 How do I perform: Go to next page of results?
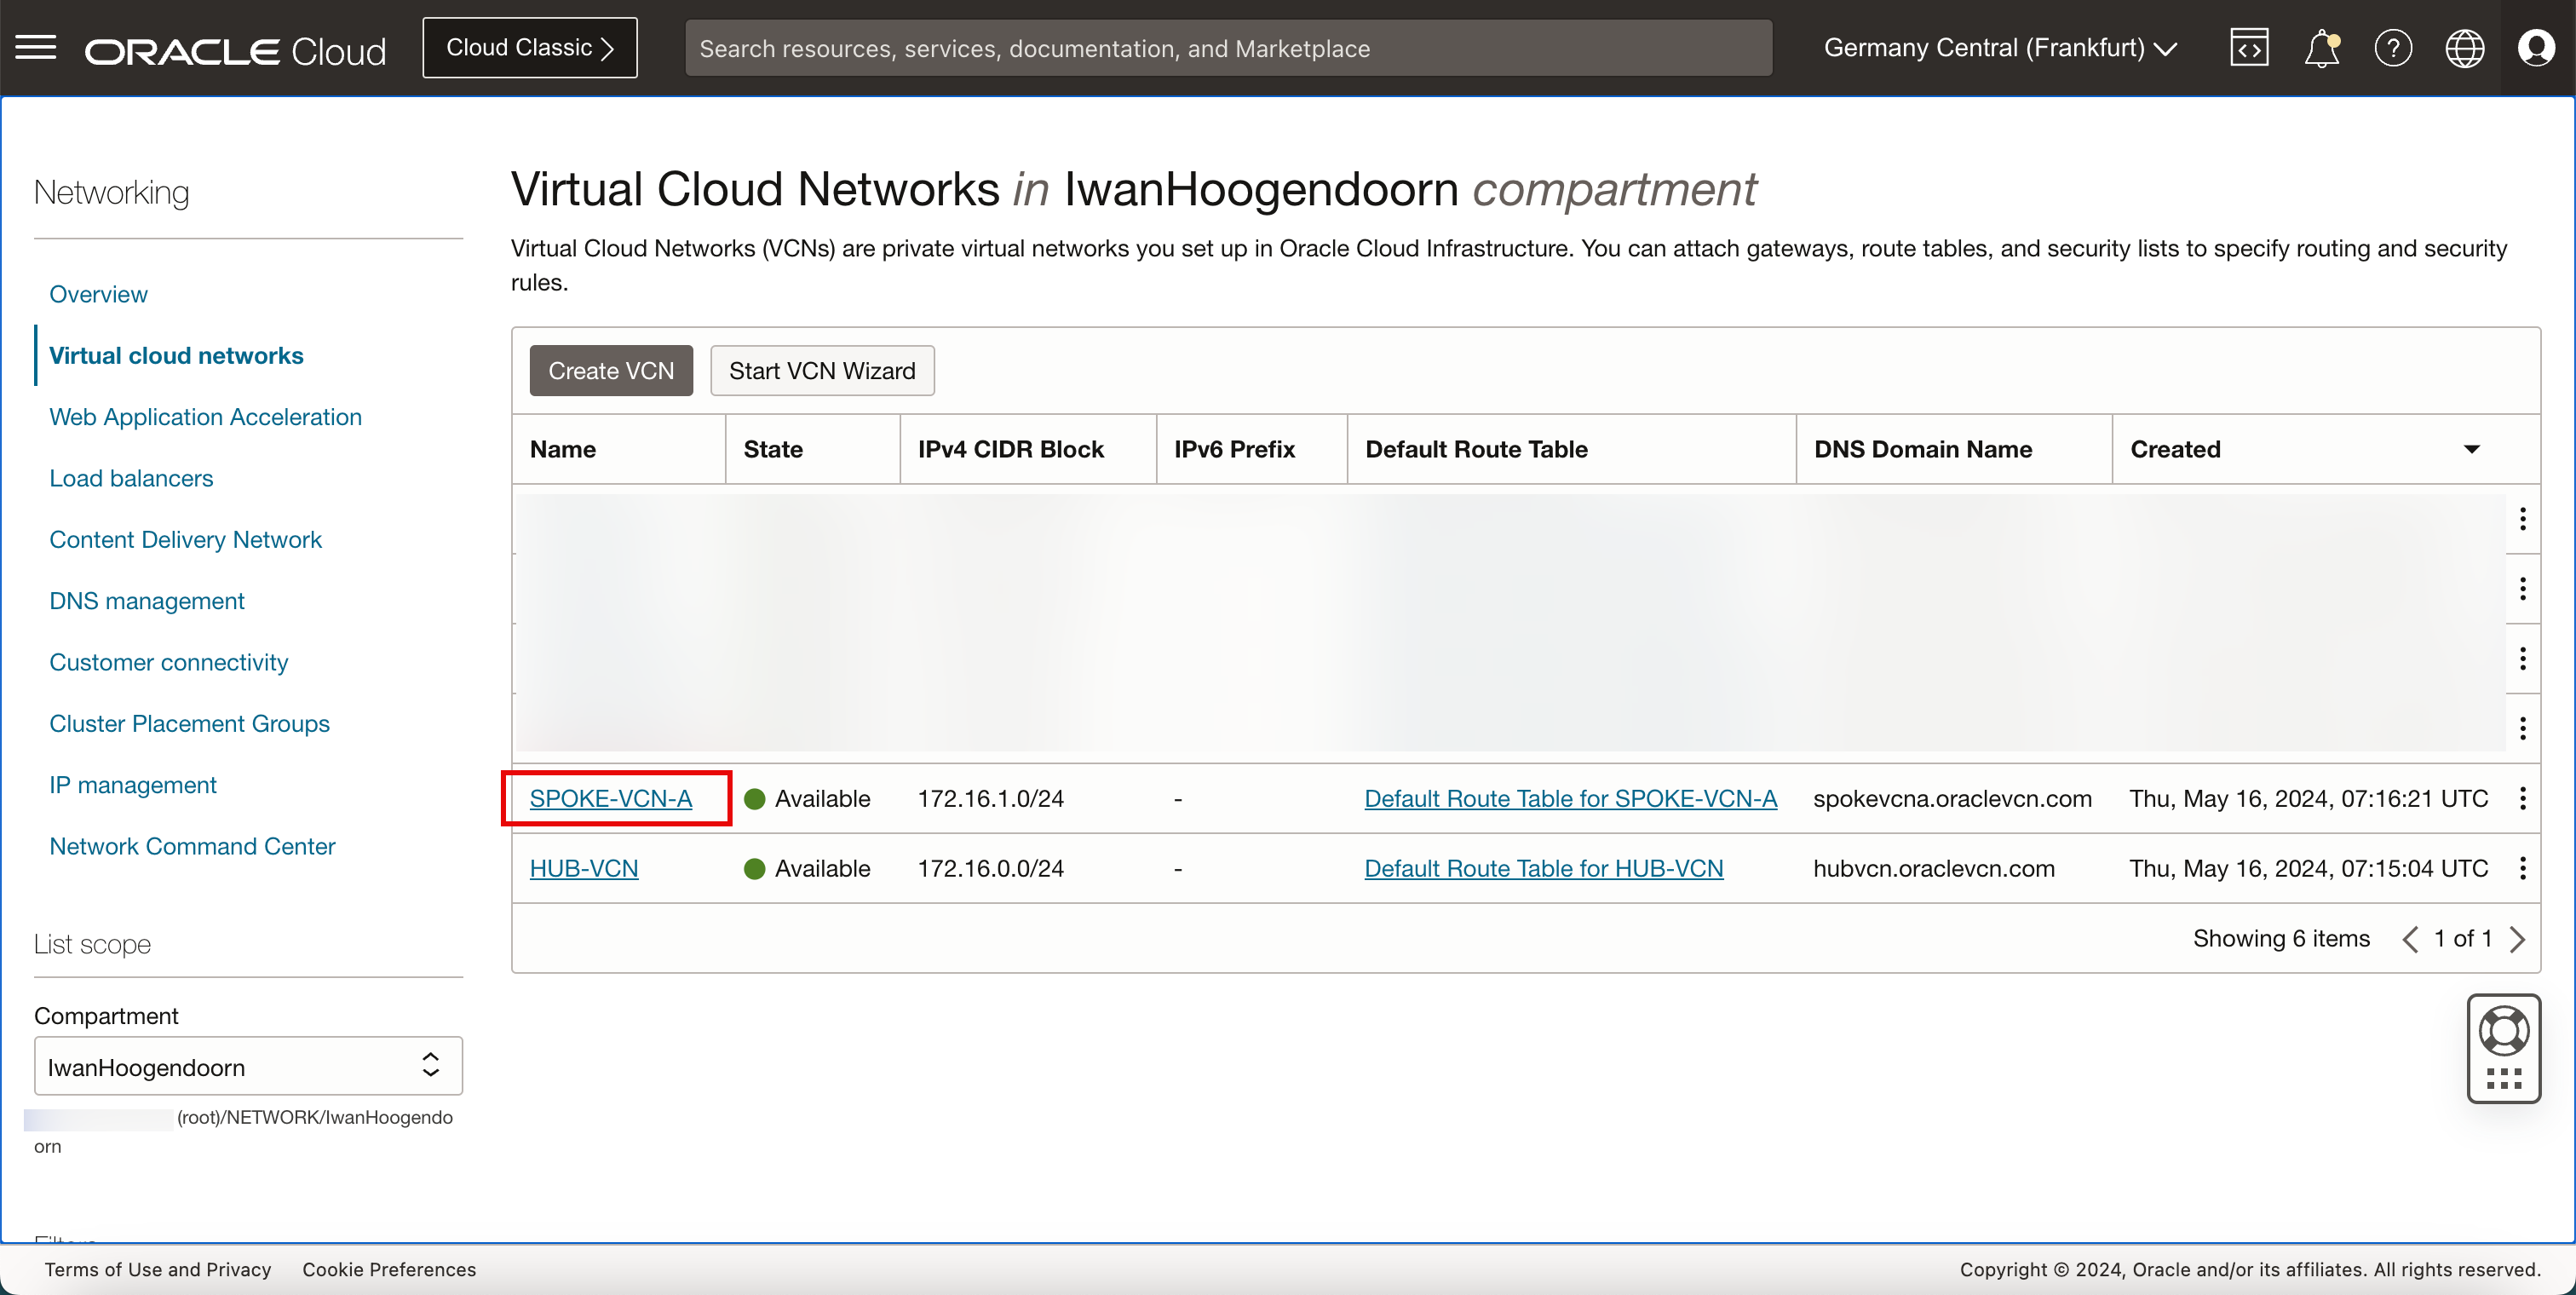(x=2518, y=938)
